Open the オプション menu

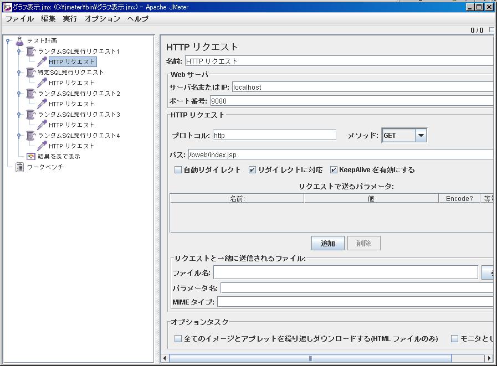pos(102,19)
